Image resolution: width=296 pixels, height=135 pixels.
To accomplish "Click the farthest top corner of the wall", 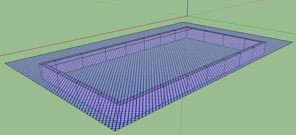I will pos(187,27).
